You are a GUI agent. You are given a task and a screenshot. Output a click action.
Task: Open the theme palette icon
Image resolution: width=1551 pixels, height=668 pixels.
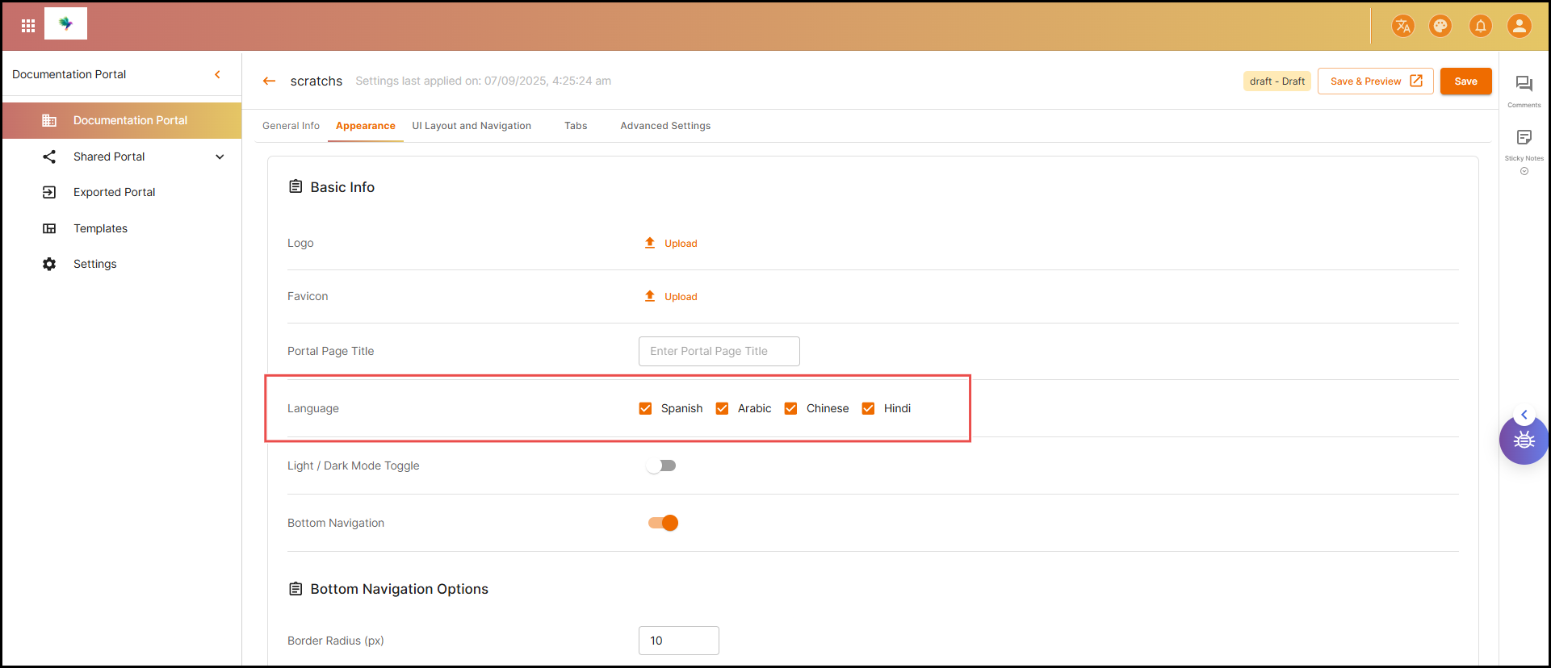(x=1440, y=26)
